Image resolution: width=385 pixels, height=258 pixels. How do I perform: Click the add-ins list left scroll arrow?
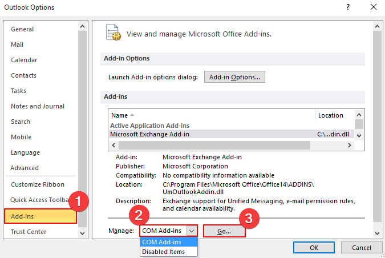click(x=114, y=145)
